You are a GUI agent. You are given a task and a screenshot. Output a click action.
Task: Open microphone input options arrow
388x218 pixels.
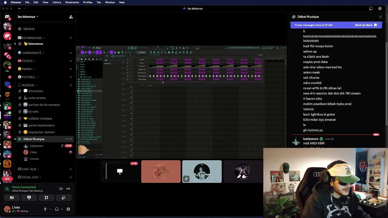(50, 209)
